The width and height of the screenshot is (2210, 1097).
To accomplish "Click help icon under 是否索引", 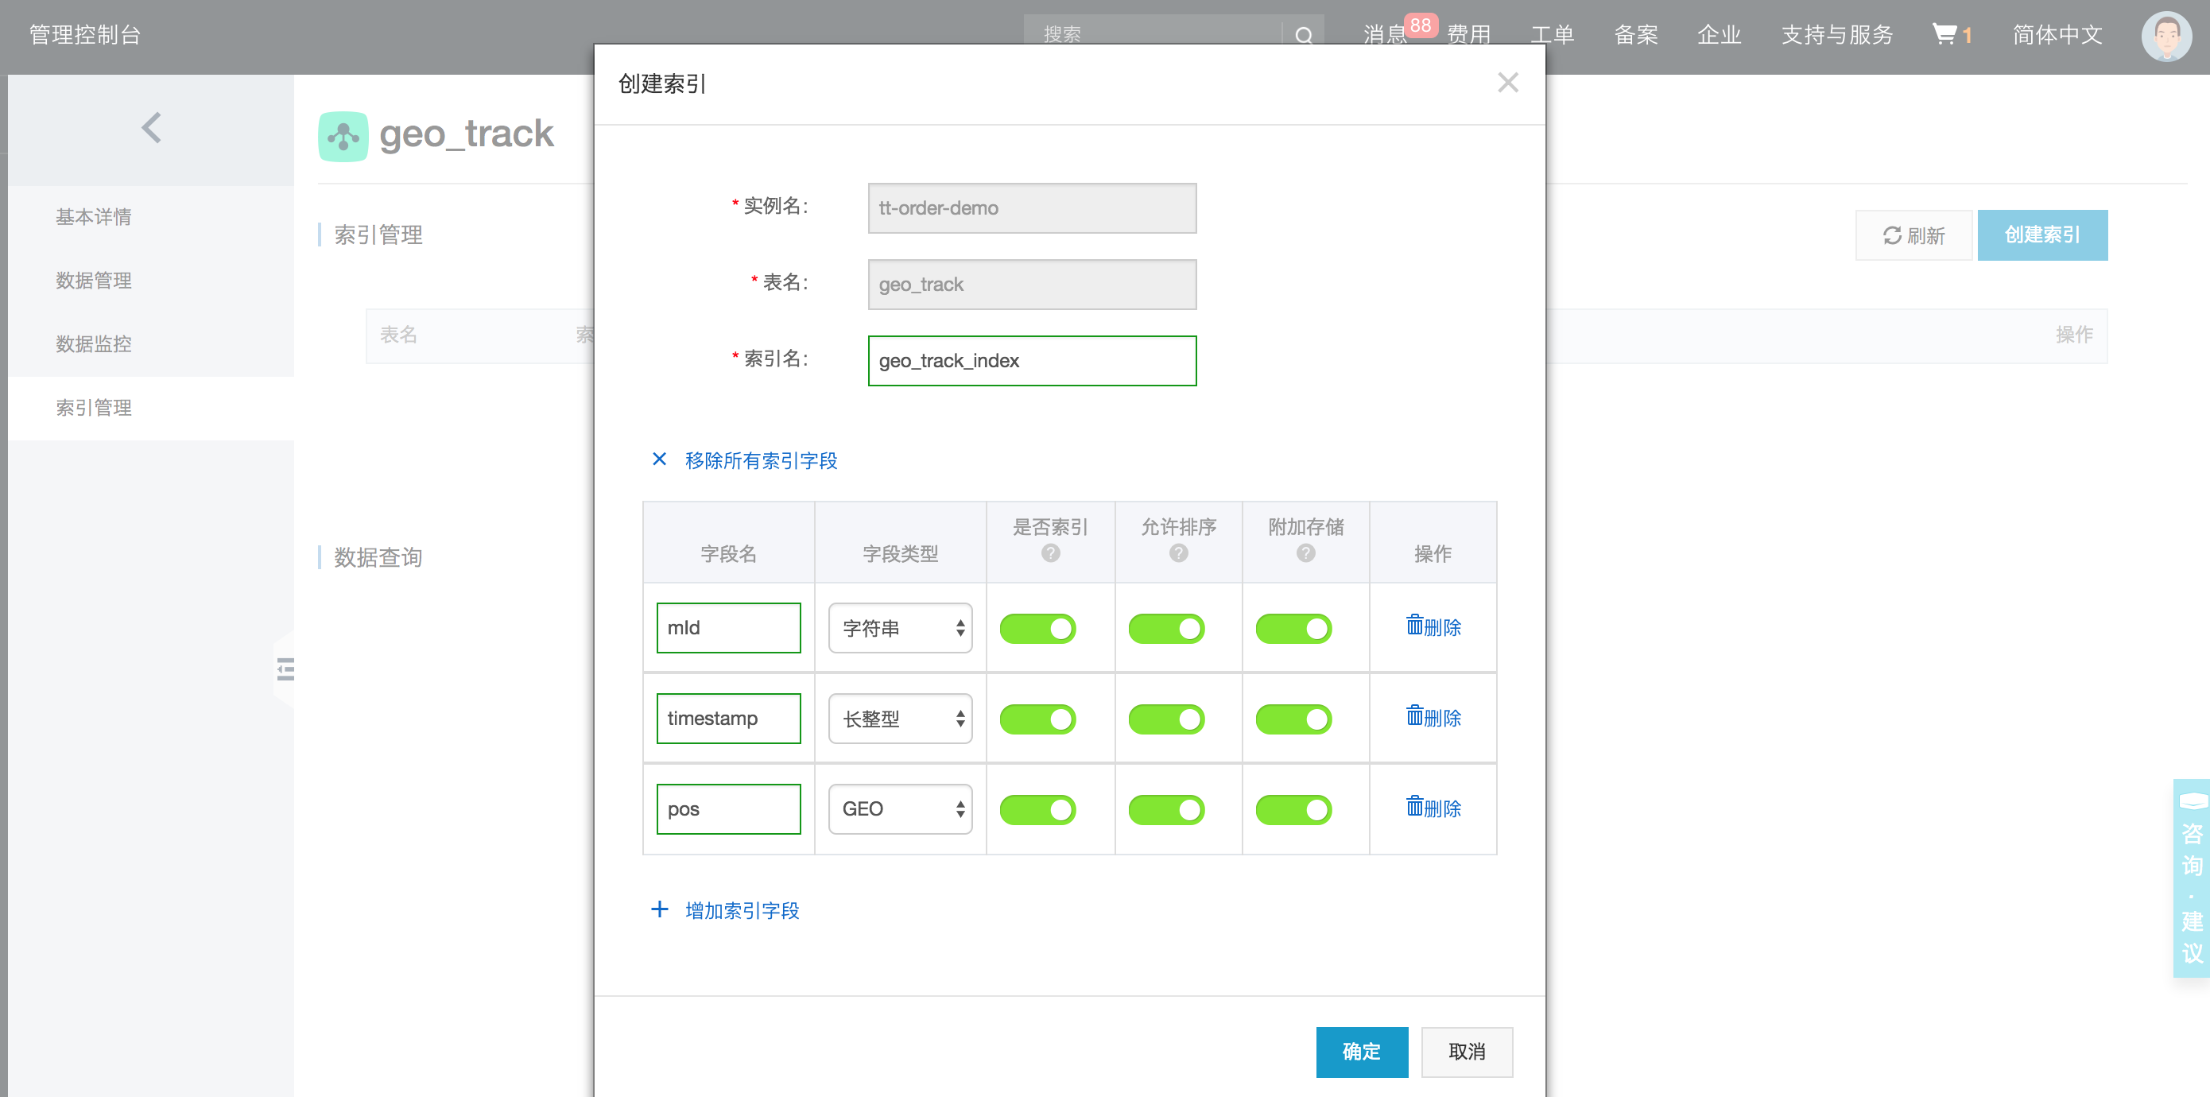I will [1050, 553].
